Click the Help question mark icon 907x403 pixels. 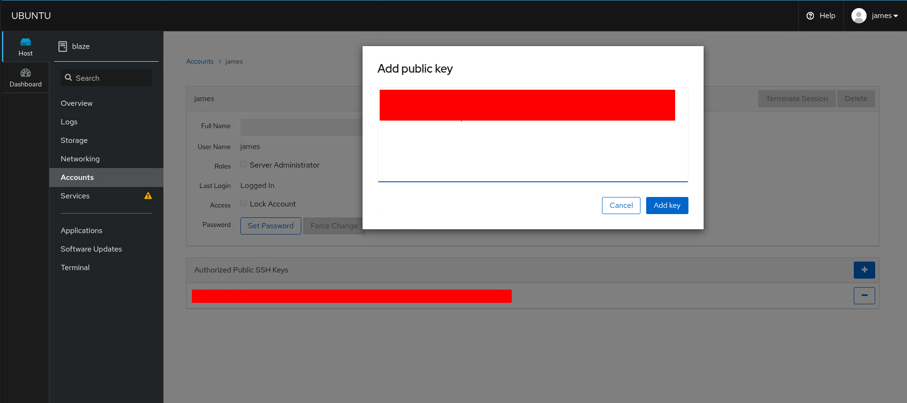click(x=811, y=16)
